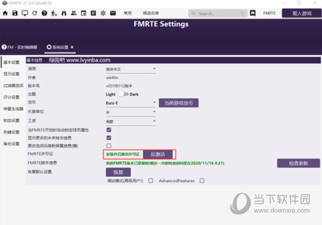Open the binoculars scout icon
The image size is (322, 225).
point(64,13)
